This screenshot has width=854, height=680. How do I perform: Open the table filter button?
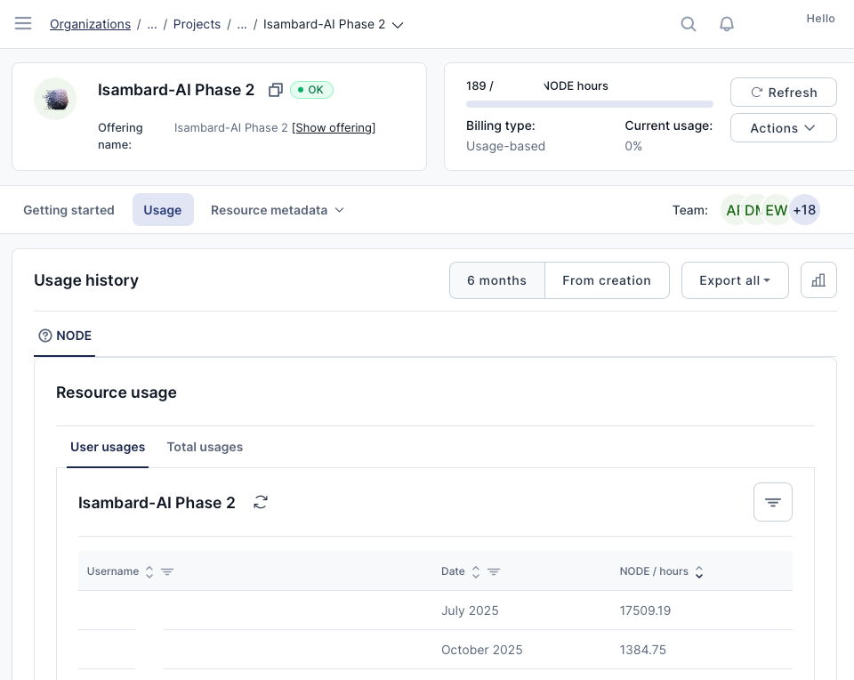click(x=772, y=503)
